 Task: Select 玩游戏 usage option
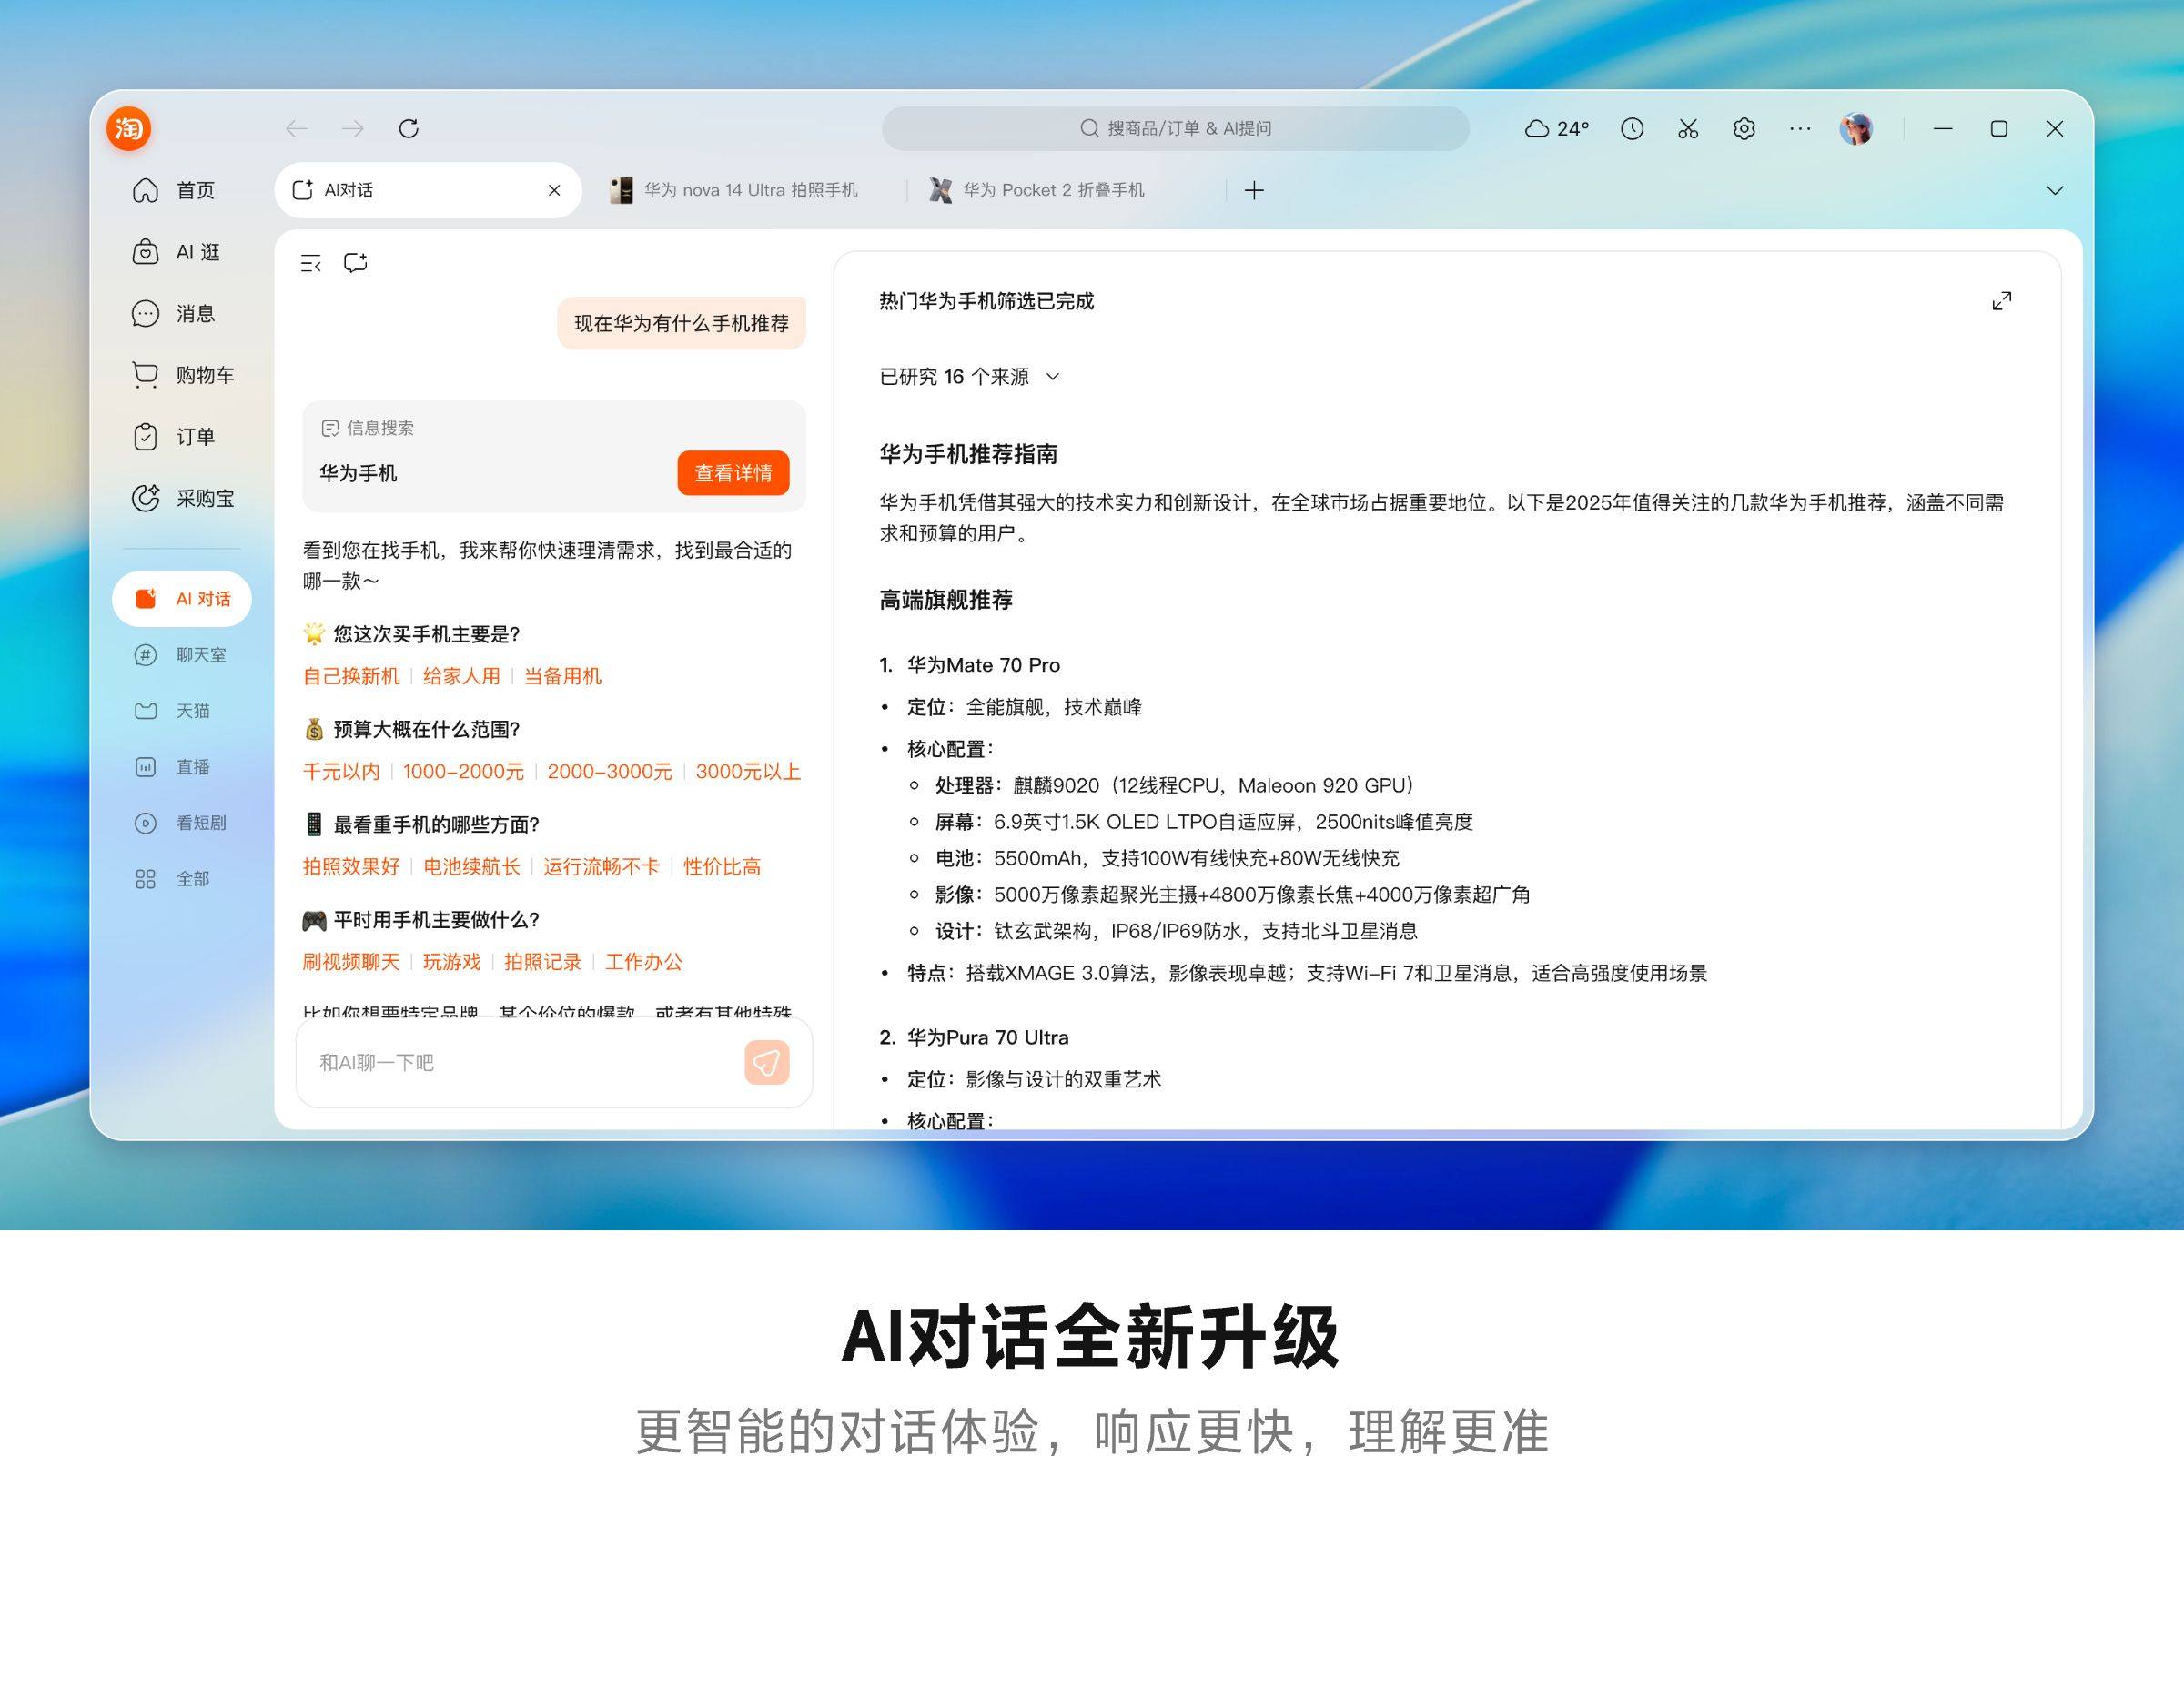pos(450,961)
